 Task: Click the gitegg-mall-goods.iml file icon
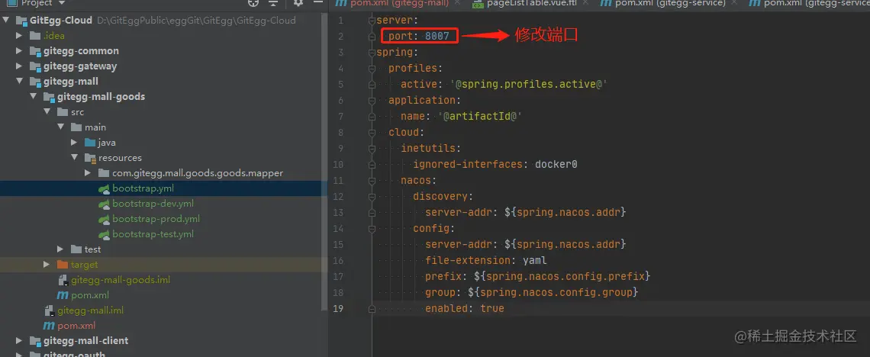(x=63, y=280)
